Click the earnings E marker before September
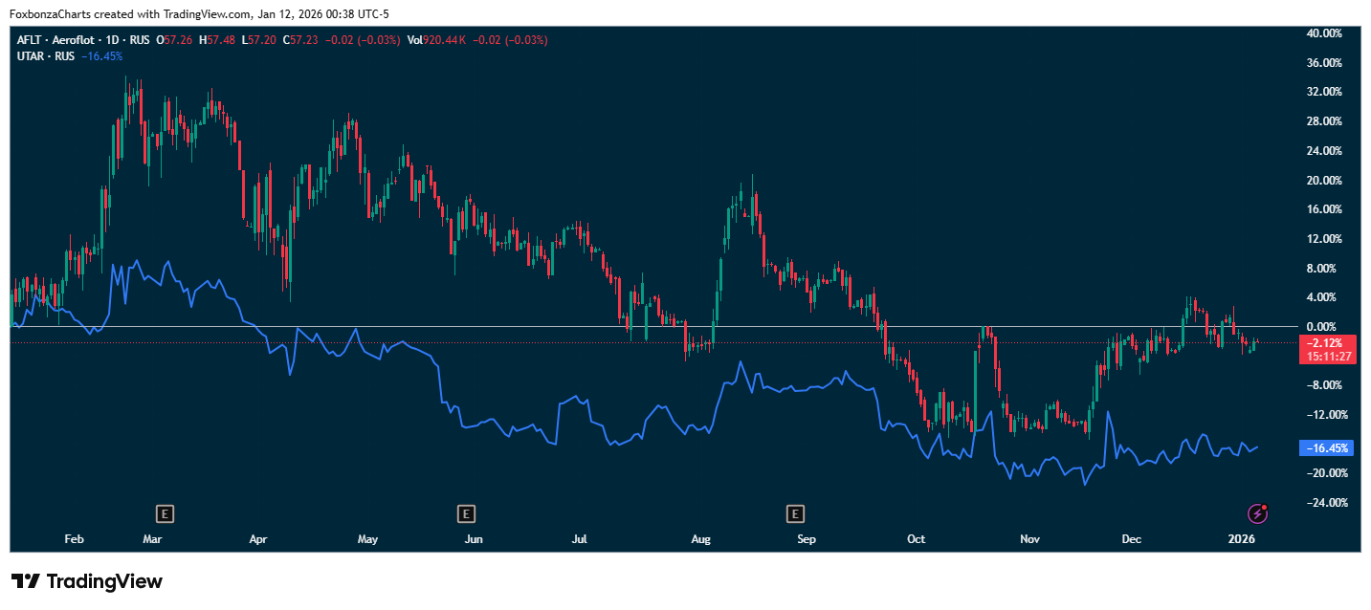 tap(794, 514)
